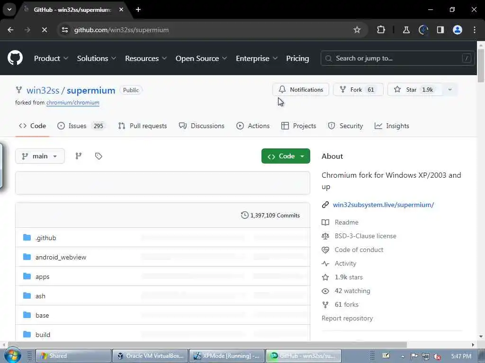View the BSD-3-Clause license
This screenshot has width=485, height=363.
365,236
